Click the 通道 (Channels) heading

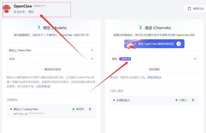tap(158, 28)
